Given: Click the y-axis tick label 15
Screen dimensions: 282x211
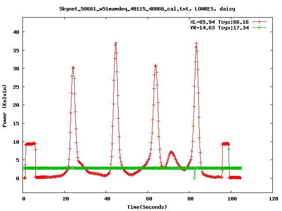Looking at the screenshot, I should click(16, 124).
